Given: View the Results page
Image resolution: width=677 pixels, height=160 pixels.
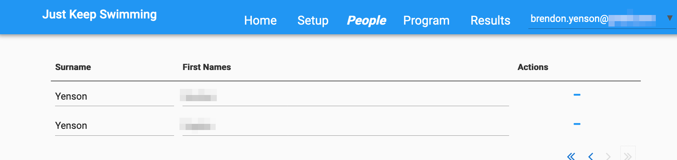Looking at the screenshot, I should click(490, 20).
